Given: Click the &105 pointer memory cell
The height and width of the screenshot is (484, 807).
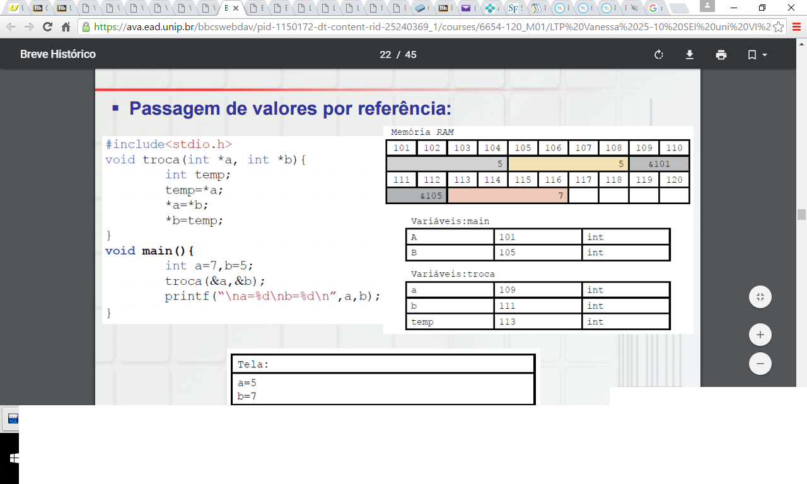Looking at the screenshot, I should pyautogui.click(x=417, y=195).
